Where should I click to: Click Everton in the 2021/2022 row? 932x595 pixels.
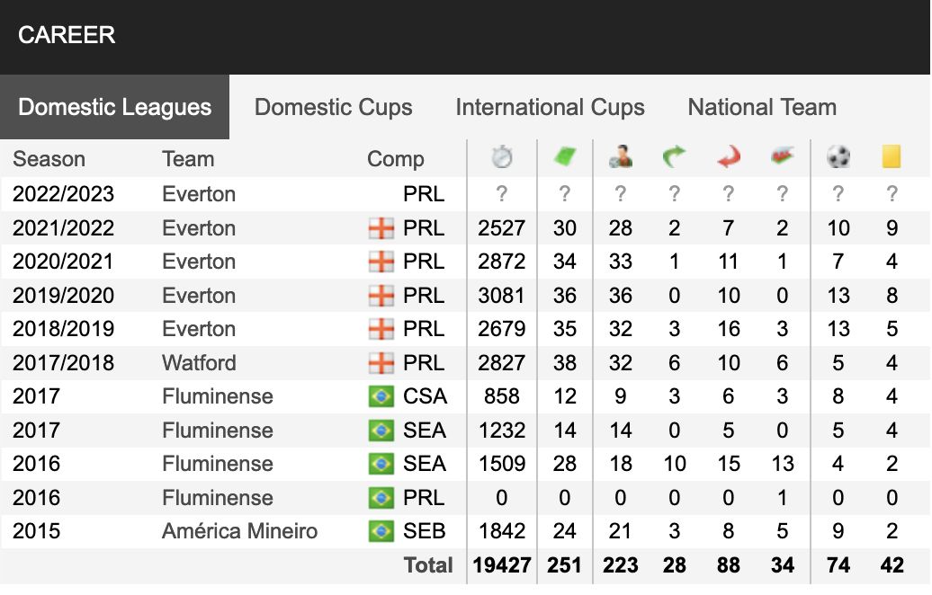click(199, 228)
